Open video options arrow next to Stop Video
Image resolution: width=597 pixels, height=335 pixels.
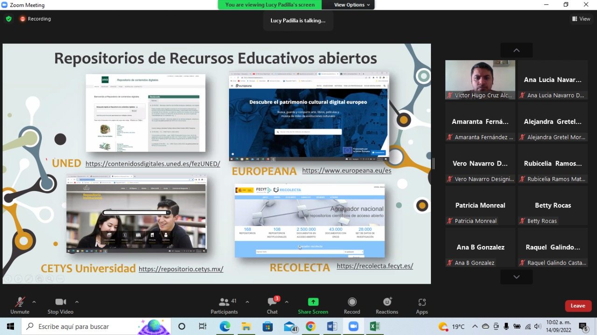click(x=76, y=302)
